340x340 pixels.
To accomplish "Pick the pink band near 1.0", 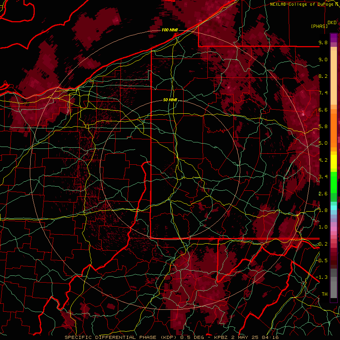I will point(334,229).
